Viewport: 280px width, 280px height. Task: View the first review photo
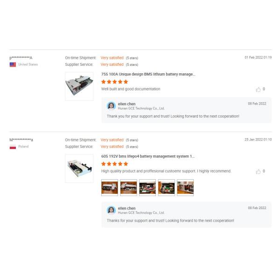click(110, 188)
